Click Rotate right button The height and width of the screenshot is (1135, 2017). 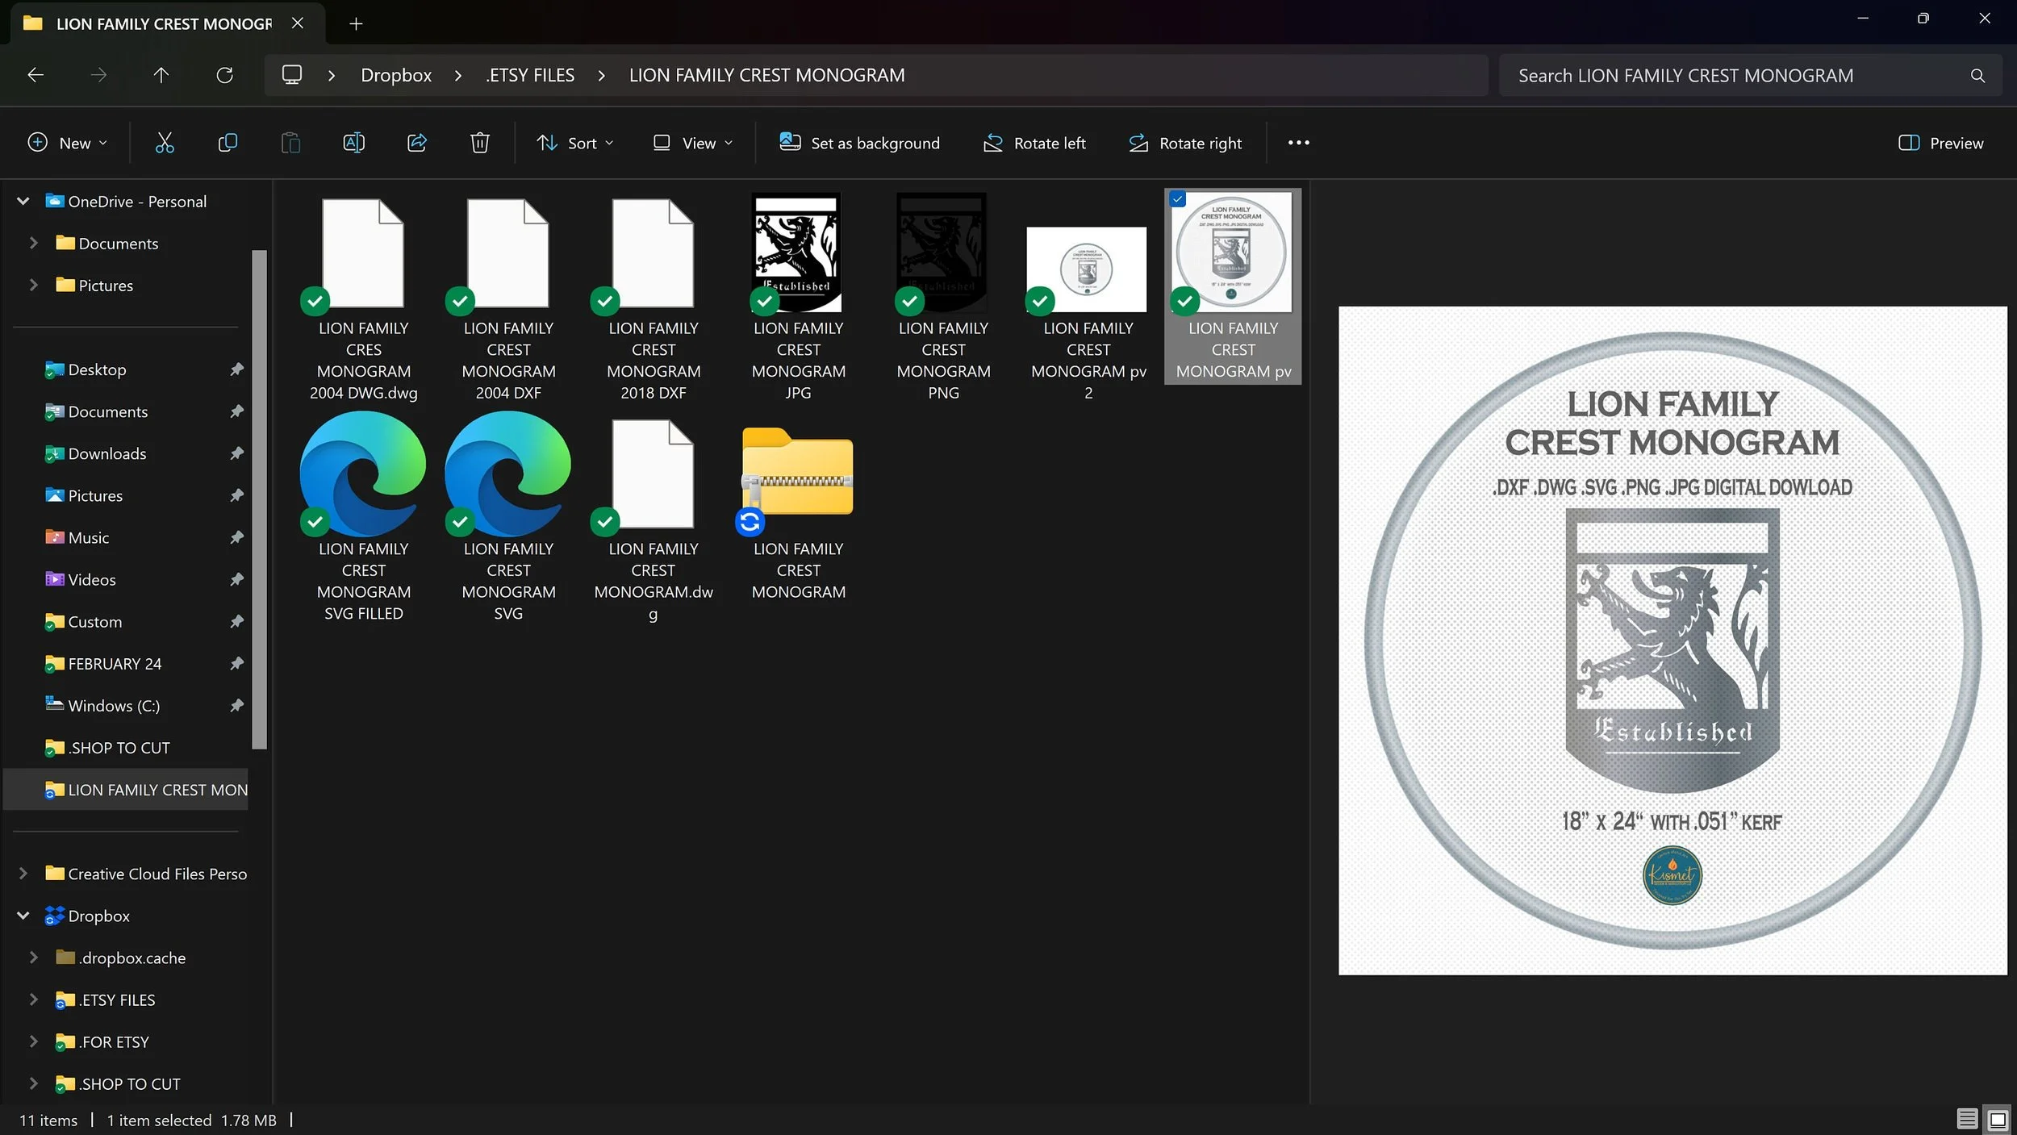tap(1185, 143)
